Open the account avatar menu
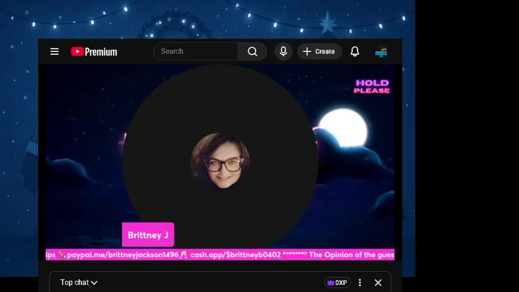Viewport: 519px width, 292px height. point(381,52)
